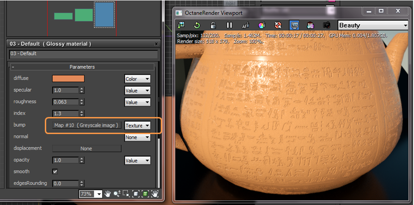Open the bump Texture type dropdown

coord(137,125)
